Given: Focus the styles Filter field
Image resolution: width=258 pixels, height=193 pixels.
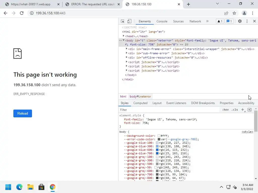Looking at the screenshot, I should coord(169,110).
